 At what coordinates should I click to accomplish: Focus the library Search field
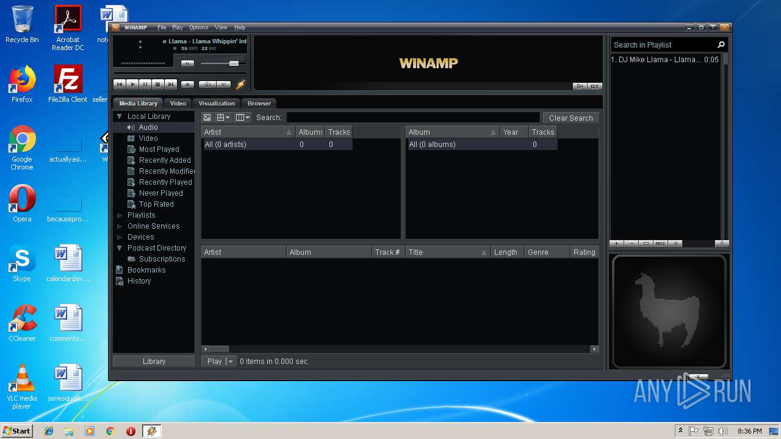coord(413,118)
